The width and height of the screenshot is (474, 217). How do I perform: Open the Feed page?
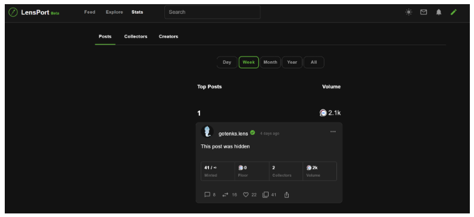click(x=89, y=12)
